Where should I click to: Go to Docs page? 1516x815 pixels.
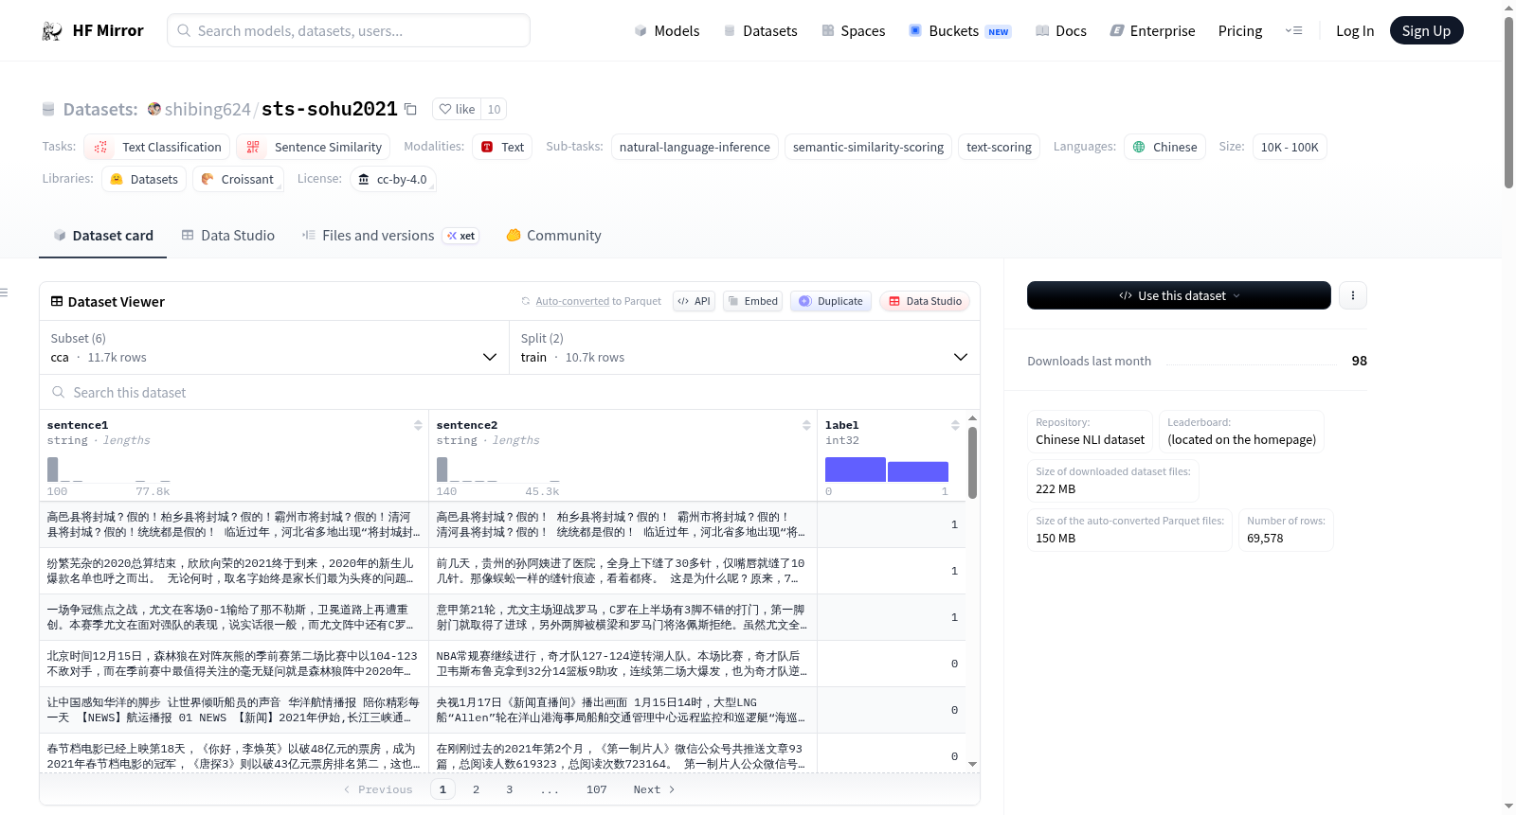1061,30
